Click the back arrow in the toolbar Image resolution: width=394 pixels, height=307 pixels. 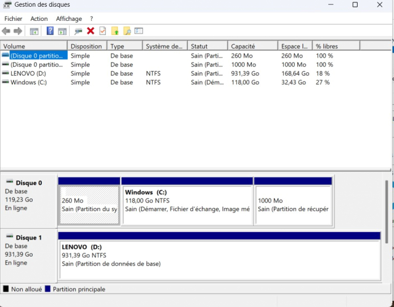point(6,31)
